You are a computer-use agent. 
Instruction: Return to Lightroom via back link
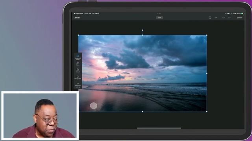pos(78,13)
